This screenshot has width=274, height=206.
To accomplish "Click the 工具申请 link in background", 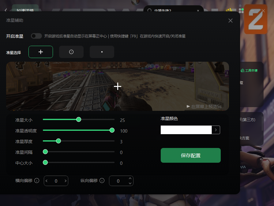I will (249, 70).
